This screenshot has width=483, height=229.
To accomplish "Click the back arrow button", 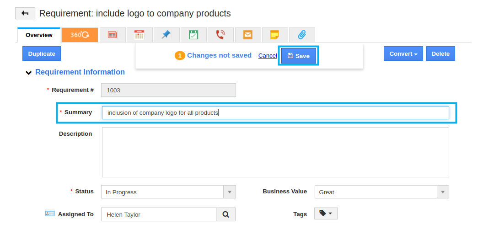I will pos(25,14).
